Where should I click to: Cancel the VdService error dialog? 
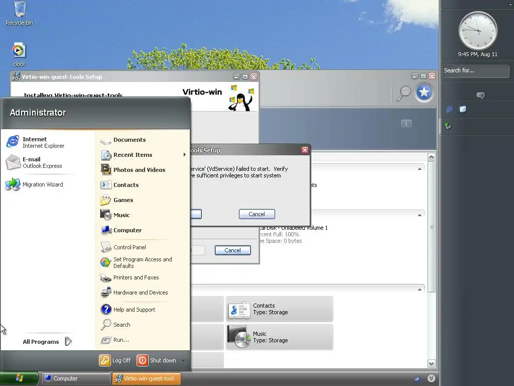pyautogui.click(x=256, y=214)
